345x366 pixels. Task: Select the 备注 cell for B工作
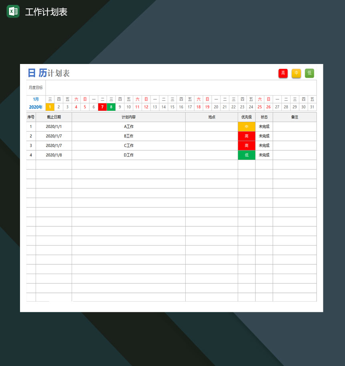click(x=295, y=136)
